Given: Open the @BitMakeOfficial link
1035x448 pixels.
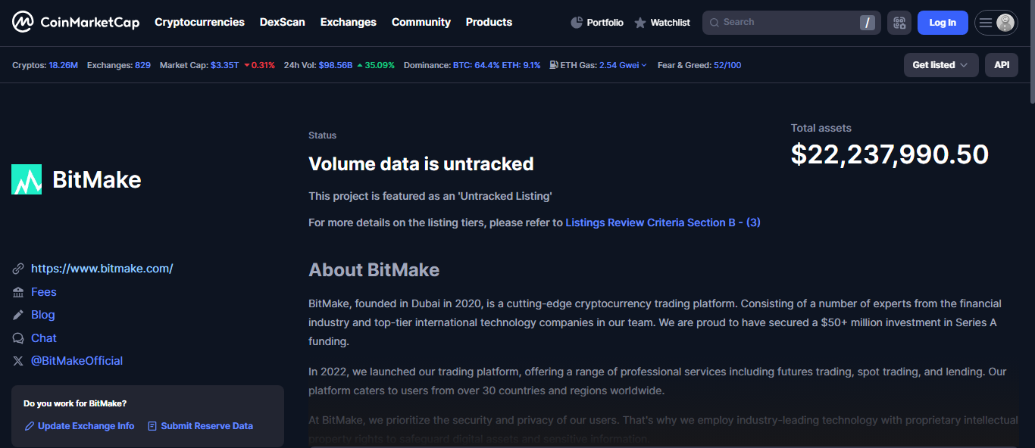Looking at the screenshot, I should pos(77,361).
